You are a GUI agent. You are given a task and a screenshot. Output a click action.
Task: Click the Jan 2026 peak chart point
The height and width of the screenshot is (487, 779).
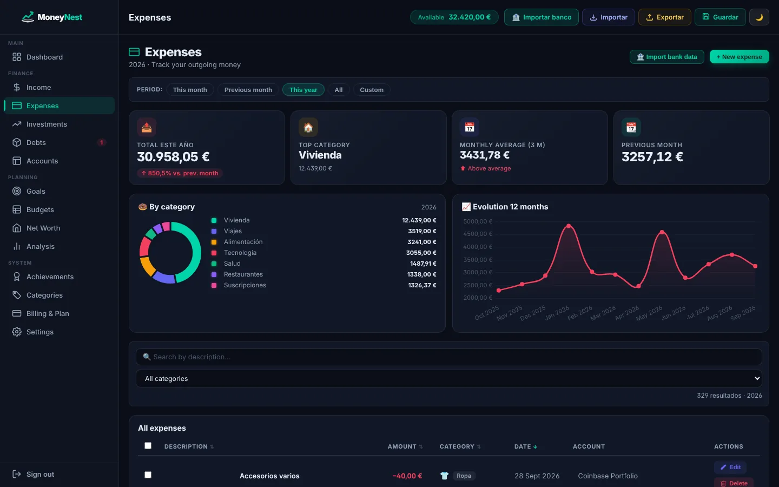point(568,226)
